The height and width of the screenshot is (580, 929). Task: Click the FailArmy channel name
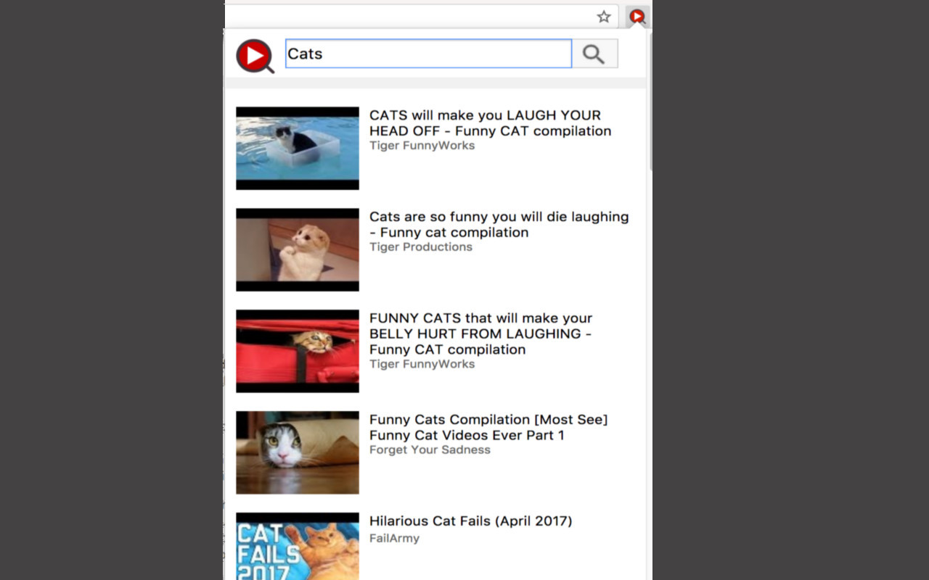[x=394, y=538]
